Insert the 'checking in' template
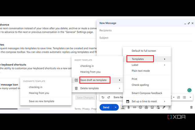Viewport: 195px width, 130px height. coord(97,66)
